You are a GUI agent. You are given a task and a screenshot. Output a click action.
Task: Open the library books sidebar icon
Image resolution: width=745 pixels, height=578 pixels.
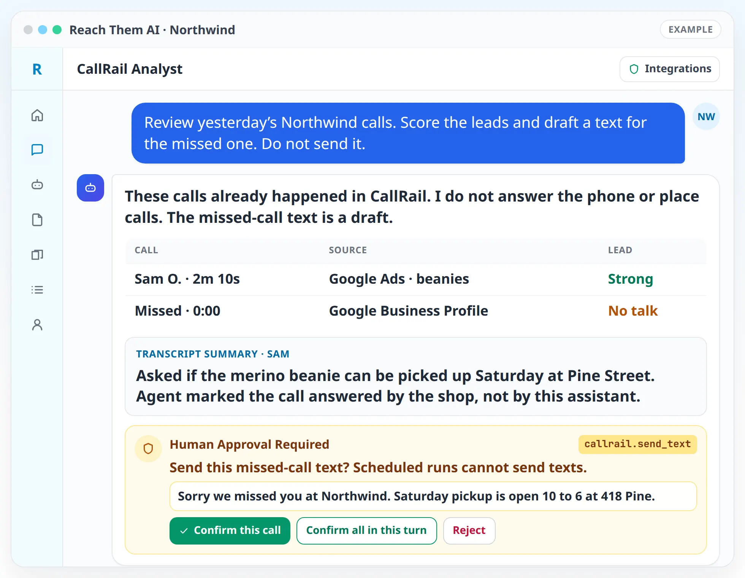click(37, 255)
